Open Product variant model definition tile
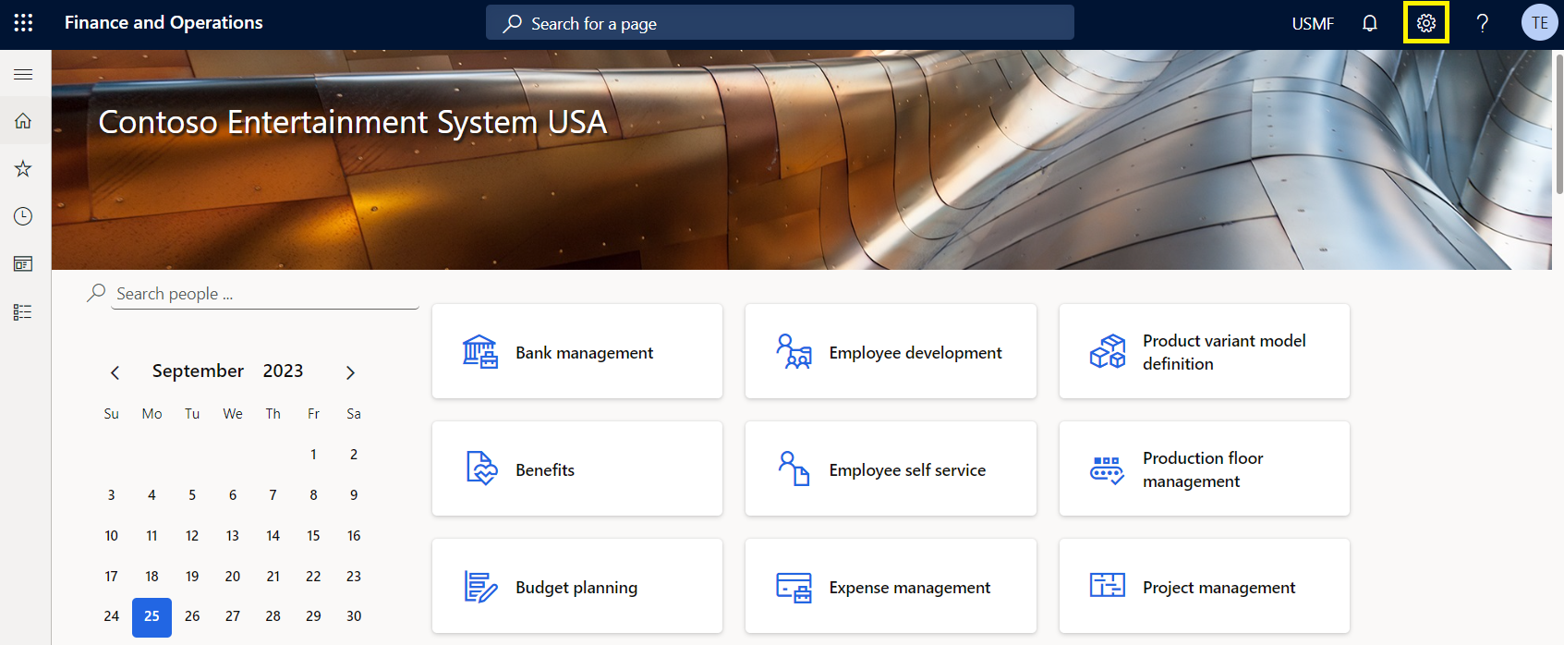The height and width of the screenshot is (645, 1564). click(x=1205, y=351)
